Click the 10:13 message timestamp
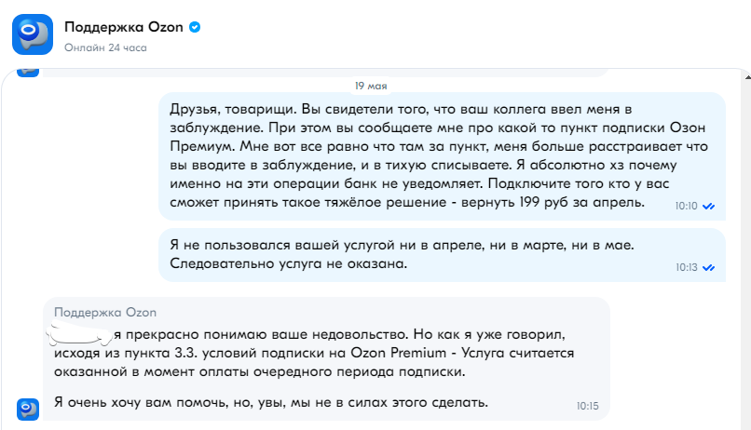751x430 pixels. pyautogui.click(x=686, y=267)
